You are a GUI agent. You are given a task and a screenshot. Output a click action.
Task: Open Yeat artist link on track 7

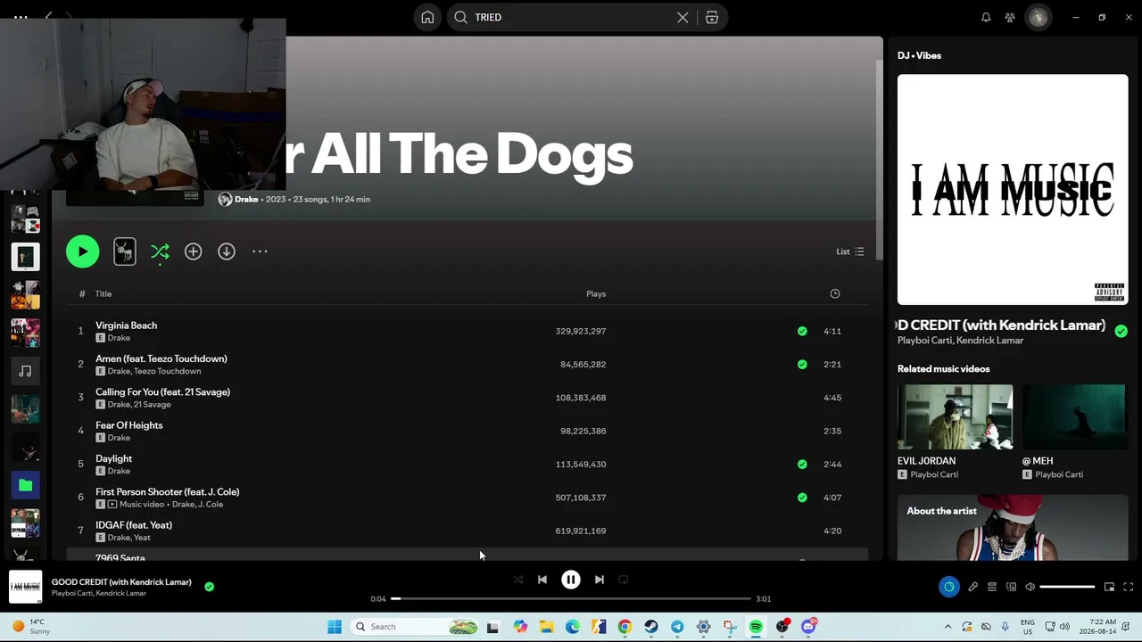click(x=141, y=538)
